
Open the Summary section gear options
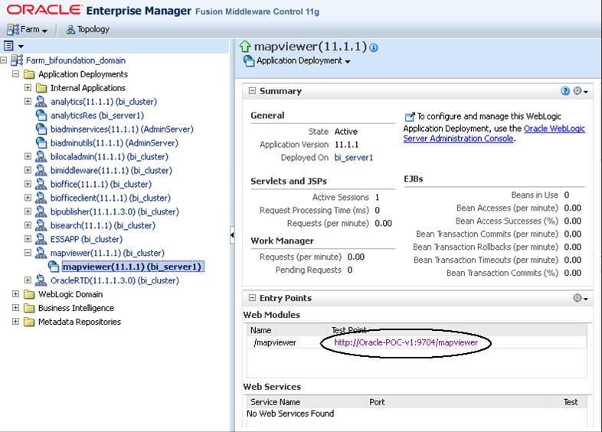click(x=580, y=91)
